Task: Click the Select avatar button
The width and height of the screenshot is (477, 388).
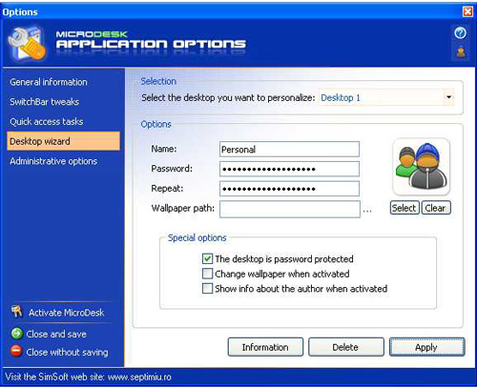Action: point(404,208)
